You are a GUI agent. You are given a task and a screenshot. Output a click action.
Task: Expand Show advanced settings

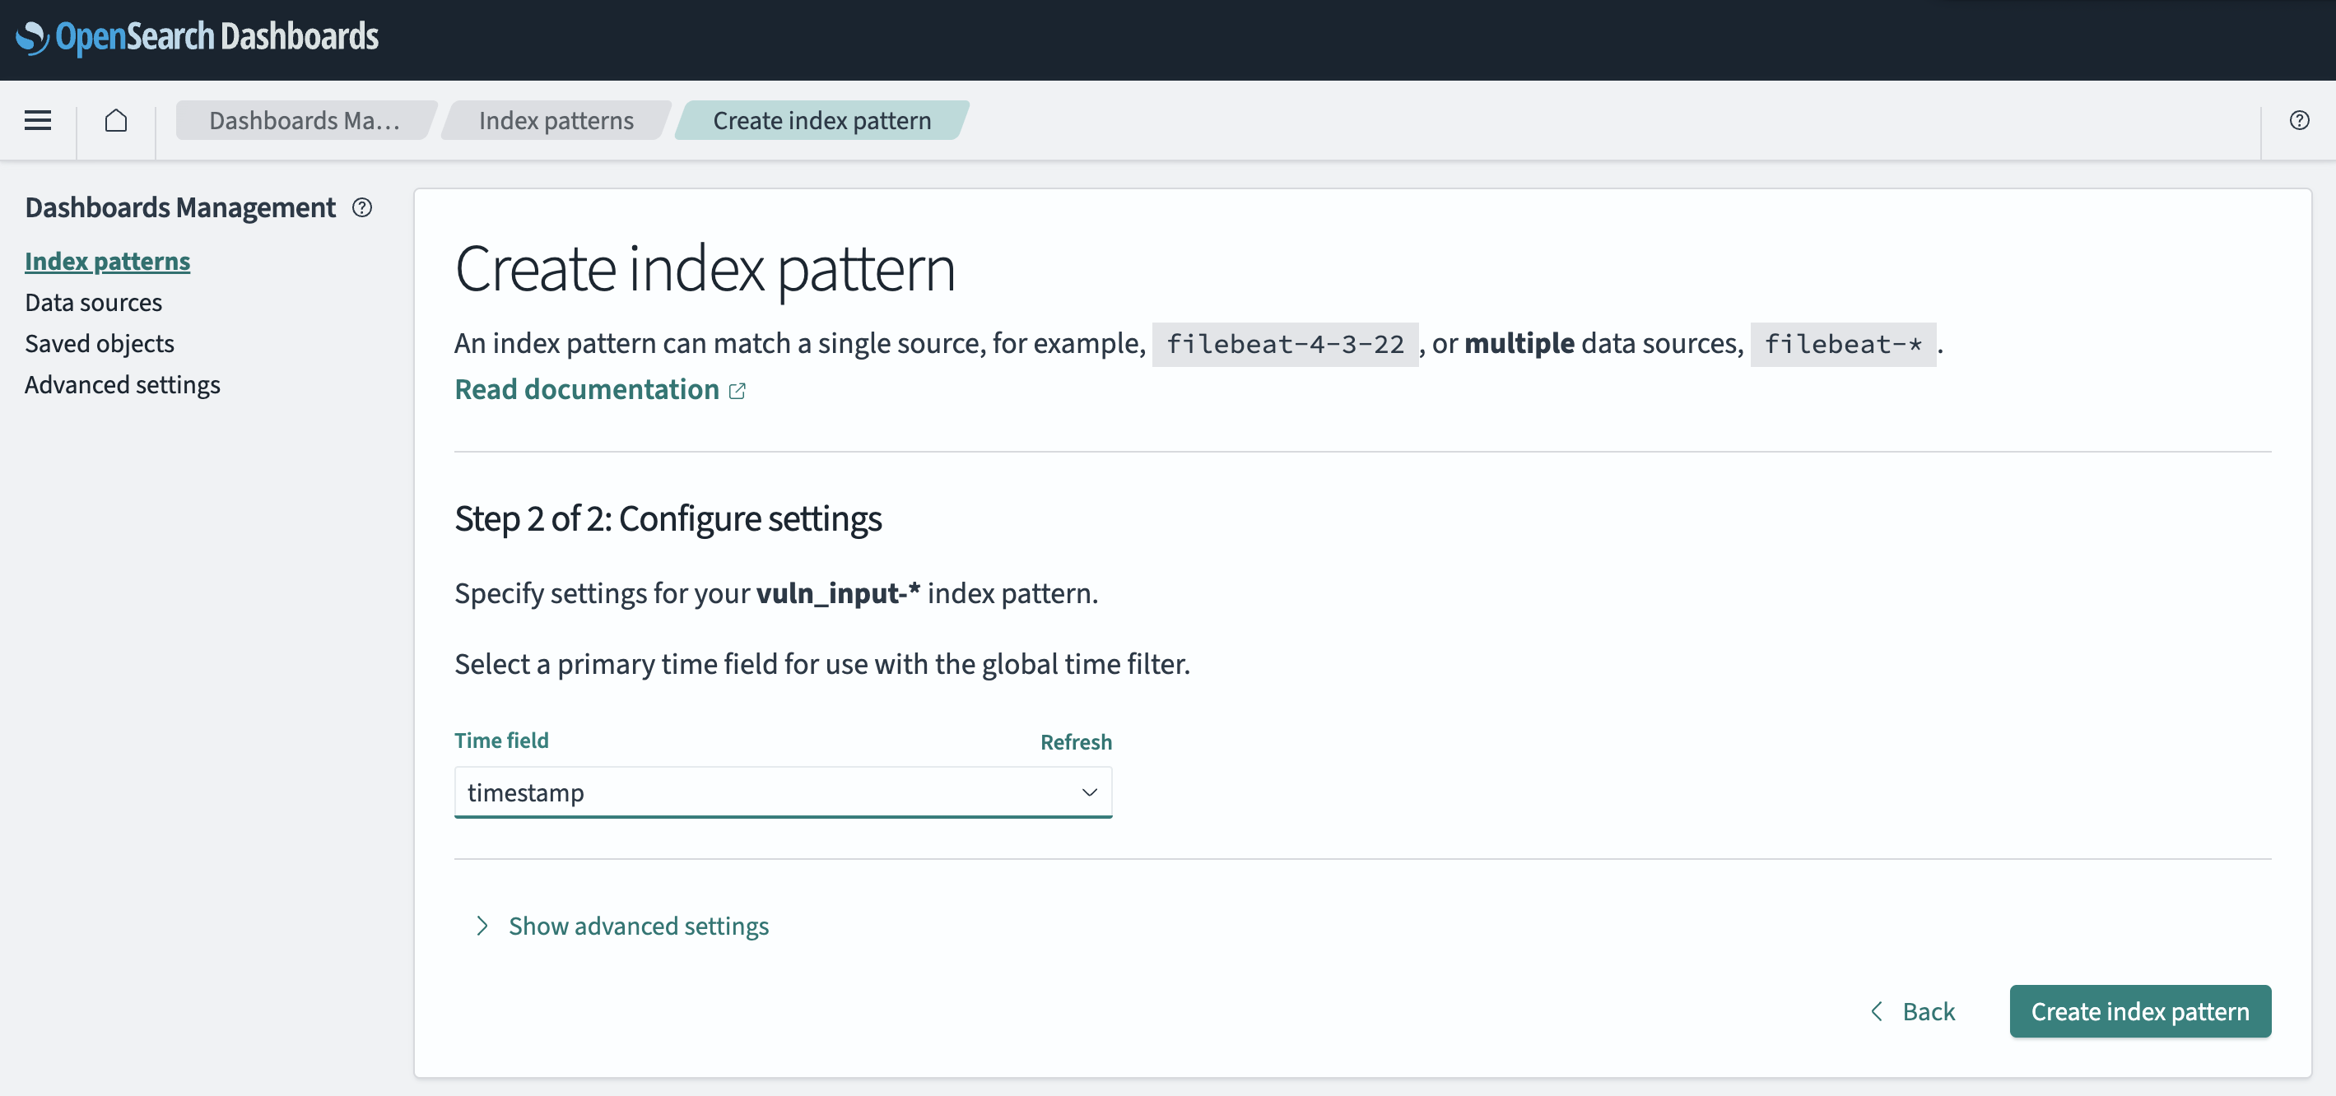pyautogui.click(x=638, y=926)
